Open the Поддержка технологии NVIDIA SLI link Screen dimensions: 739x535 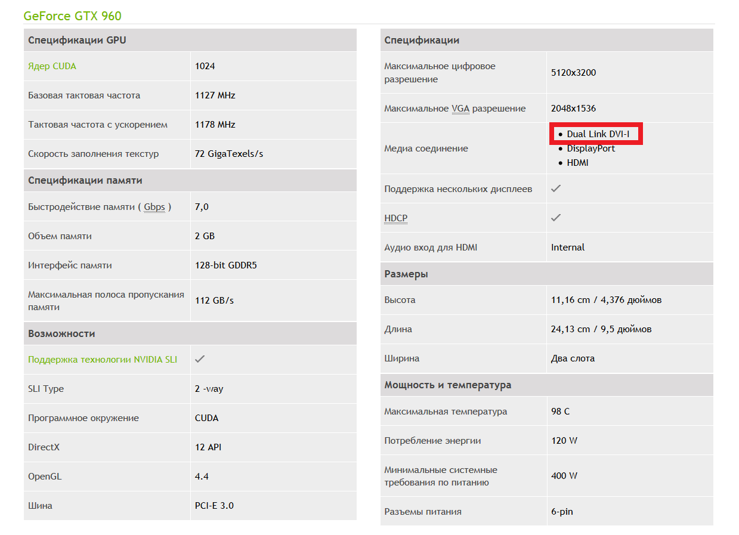click(103, 360)
